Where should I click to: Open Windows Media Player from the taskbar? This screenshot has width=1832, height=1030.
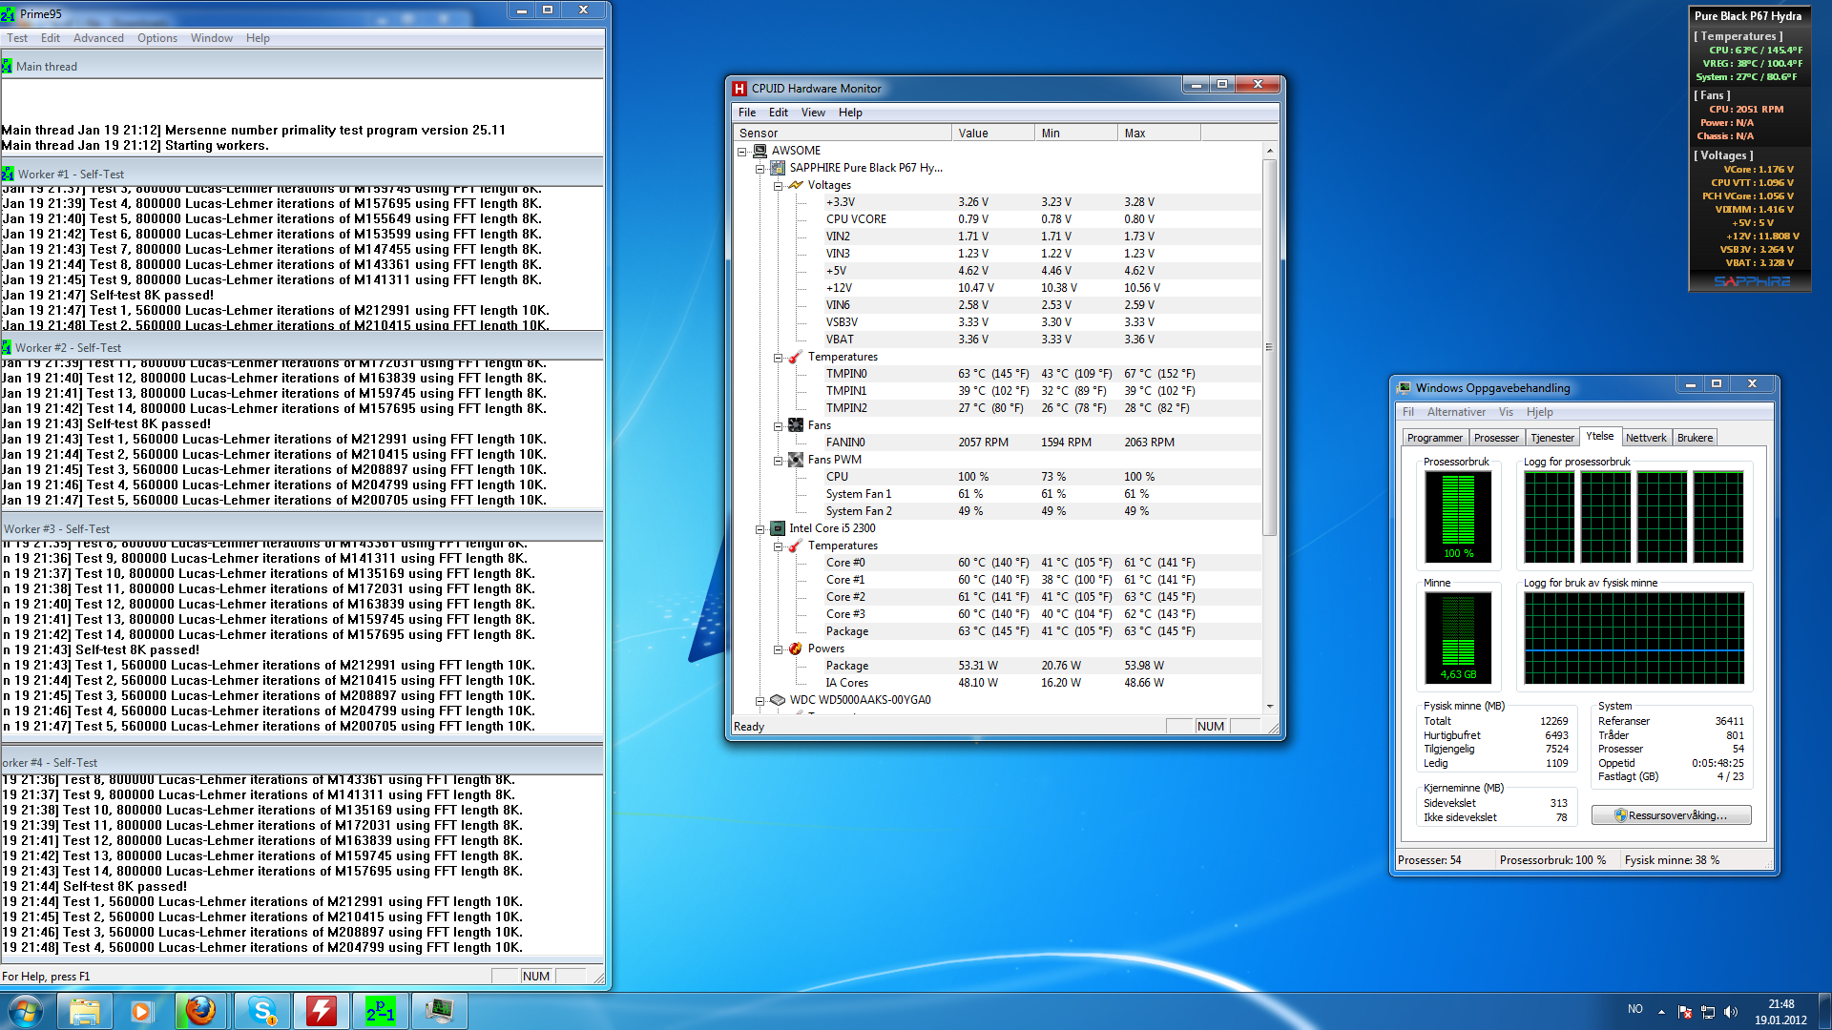coord(141,1011)
